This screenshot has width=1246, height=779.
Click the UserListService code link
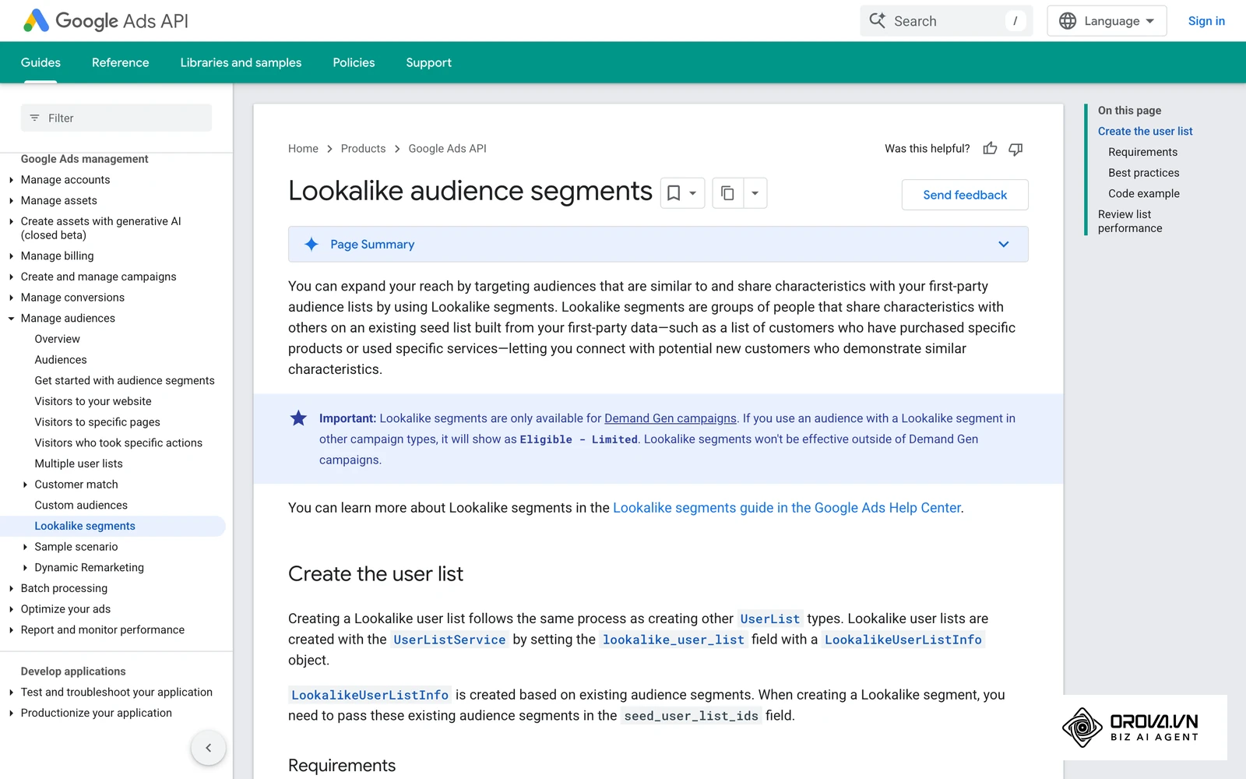click(x=449, y=640)
